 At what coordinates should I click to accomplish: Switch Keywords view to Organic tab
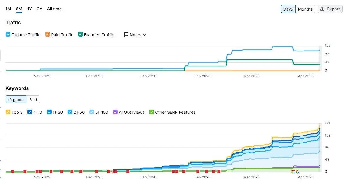coord(16,100)
